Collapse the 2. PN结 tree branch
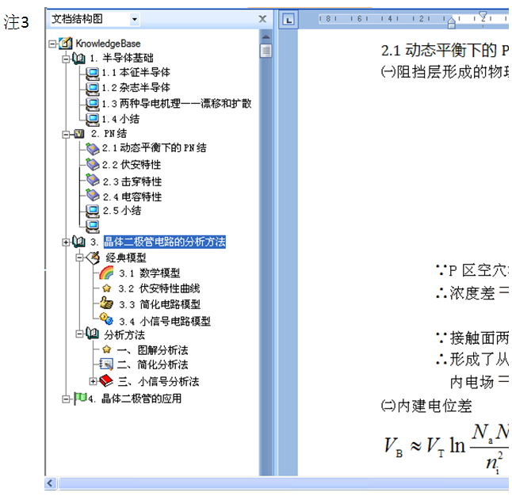Screen dimensions: 512x496 (x=67, y=134)
